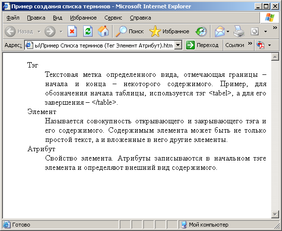Print the page with printer icon

pyautogui.click(x=239, y=31)
